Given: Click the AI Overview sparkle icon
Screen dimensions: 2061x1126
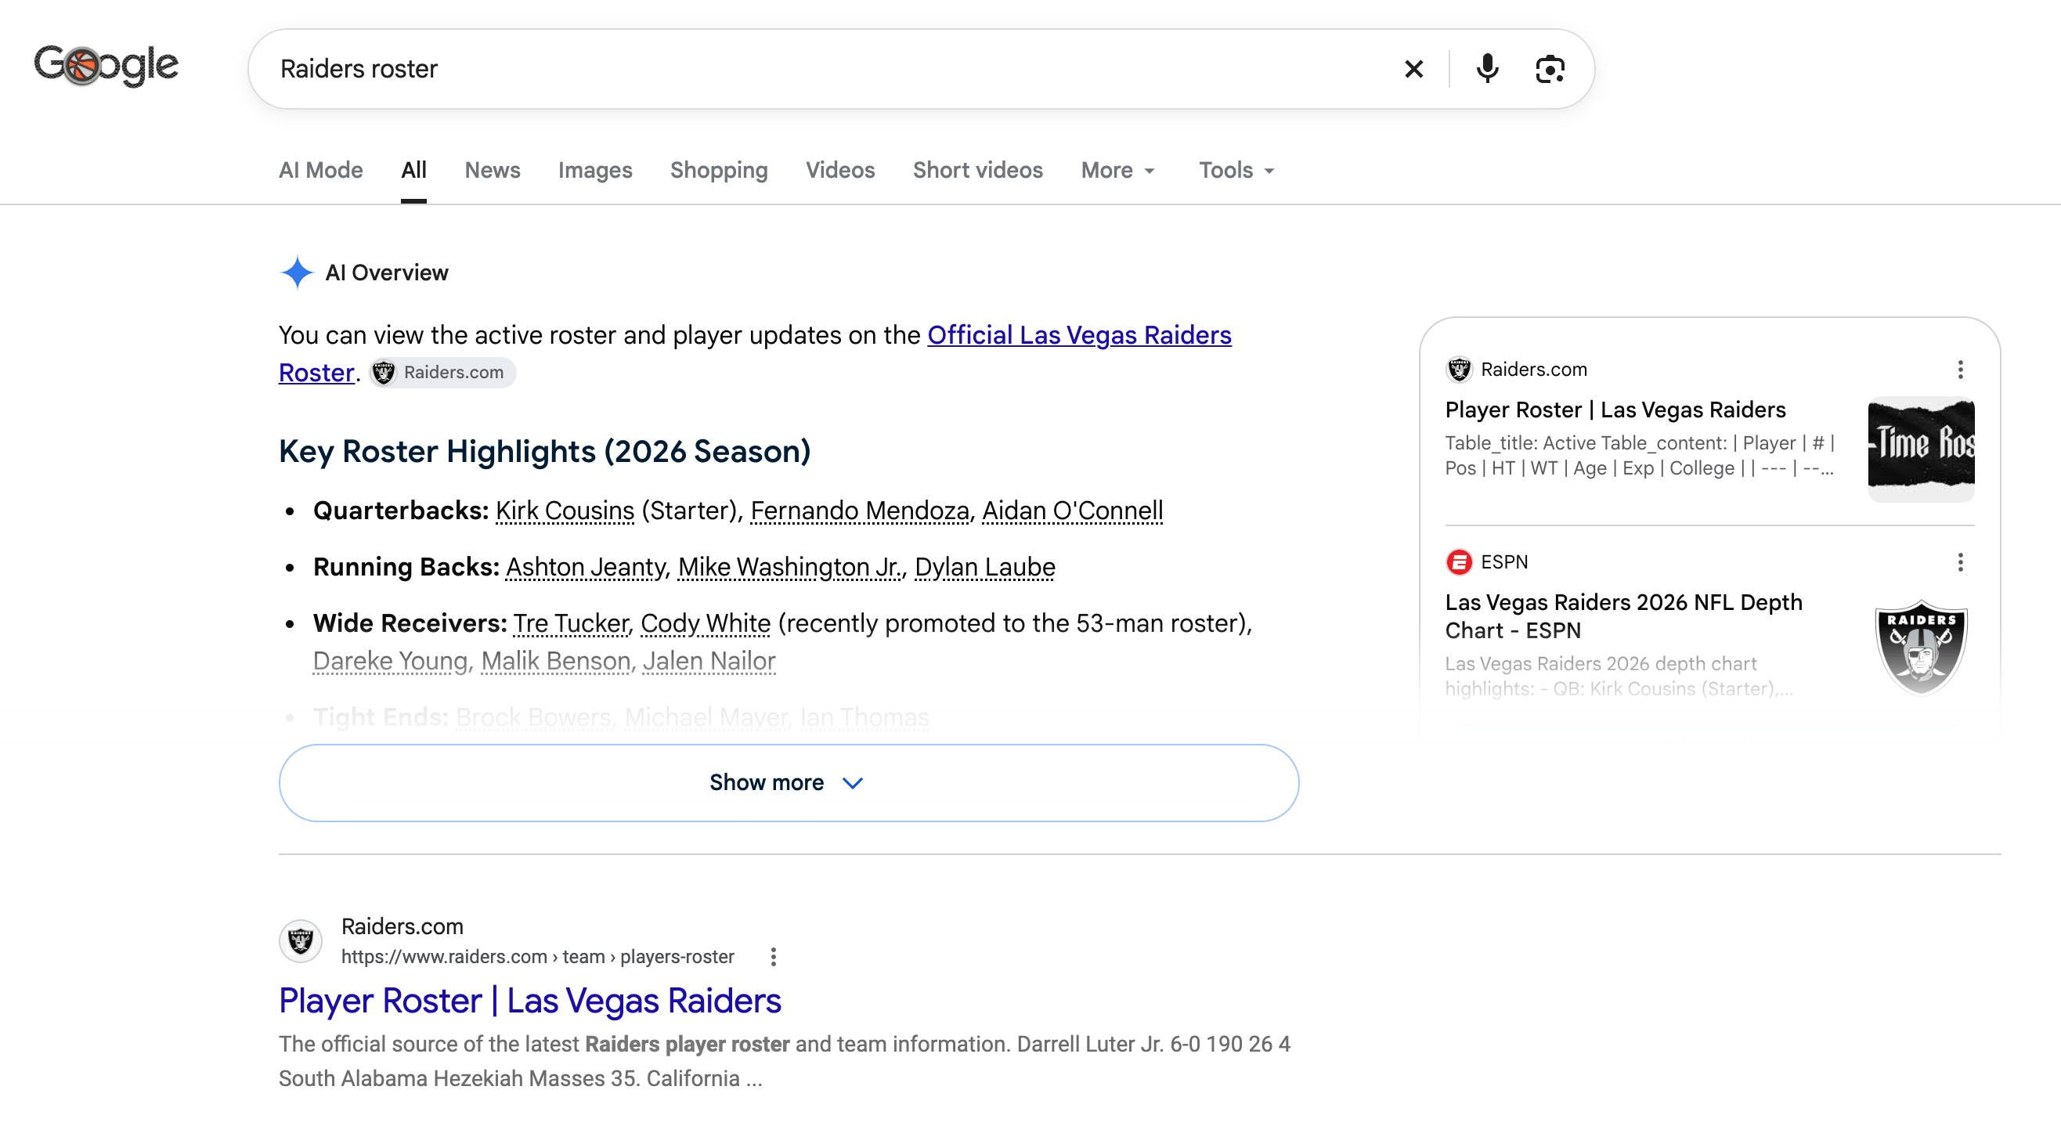Looking at the screenshot, I should coord(297,273).
